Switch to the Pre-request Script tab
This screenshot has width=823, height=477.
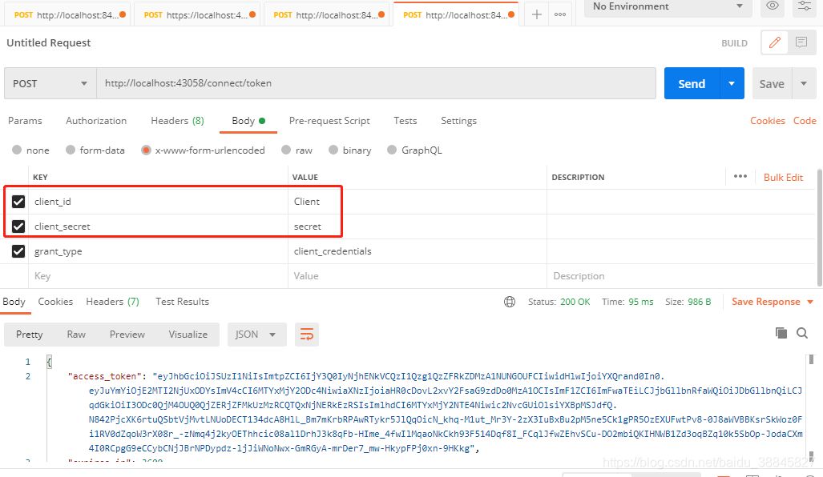[x=329, y=120]
